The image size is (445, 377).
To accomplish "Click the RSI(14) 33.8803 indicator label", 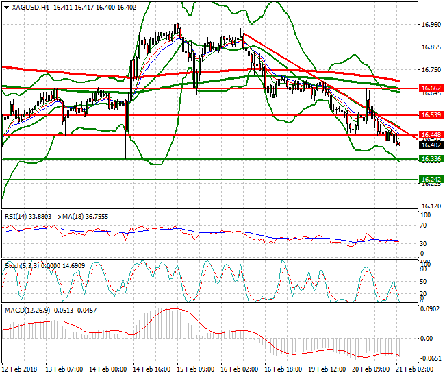I will click(28, 217).
